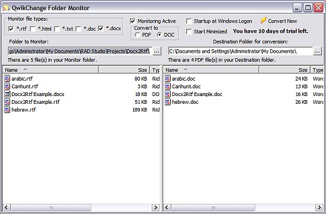Click the Destination Folder path field
Screen dimensions: 326x214
pos(240,52)
